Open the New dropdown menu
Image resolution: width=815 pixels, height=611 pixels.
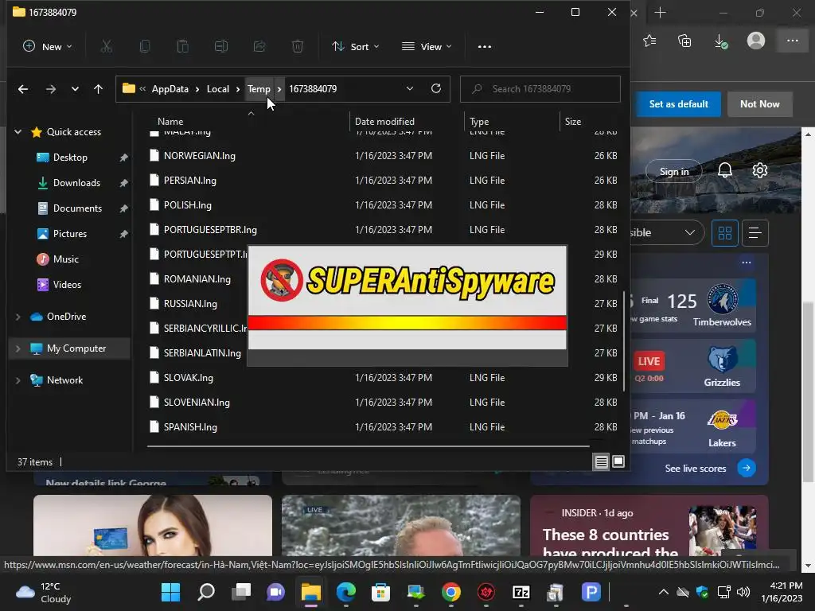tap(47, 46)
